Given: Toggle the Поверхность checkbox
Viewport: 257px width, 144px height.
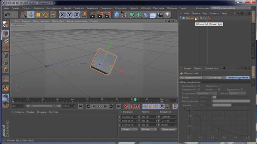Looking at the screenshot, I should click(199, 90).
